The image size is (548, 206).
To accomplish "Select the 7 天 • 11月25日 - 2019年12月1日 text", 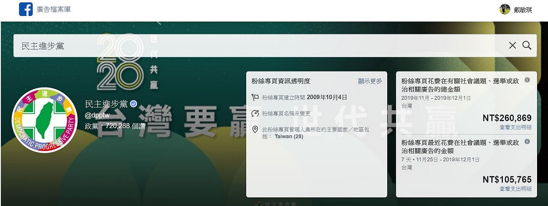I will click(440, 160).
